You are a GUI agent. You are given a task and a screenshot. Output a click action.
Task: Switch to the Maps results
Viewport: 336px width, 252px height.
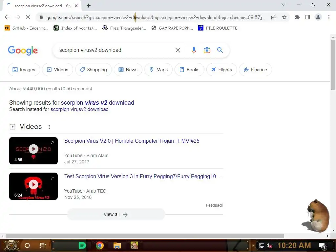[158, 70]
